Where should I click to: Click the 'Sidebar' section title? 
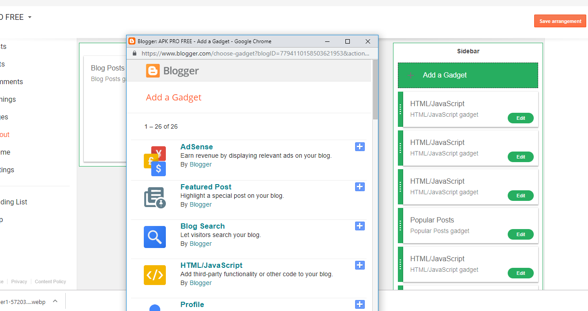468,51
